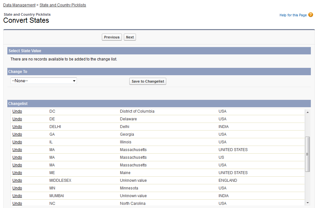Click the Next button

[x=130, y=37]
